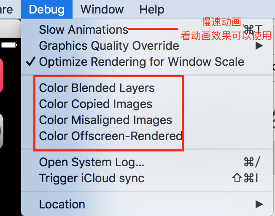
Task: Open the Window menu
Action: (x=102, y=9)
